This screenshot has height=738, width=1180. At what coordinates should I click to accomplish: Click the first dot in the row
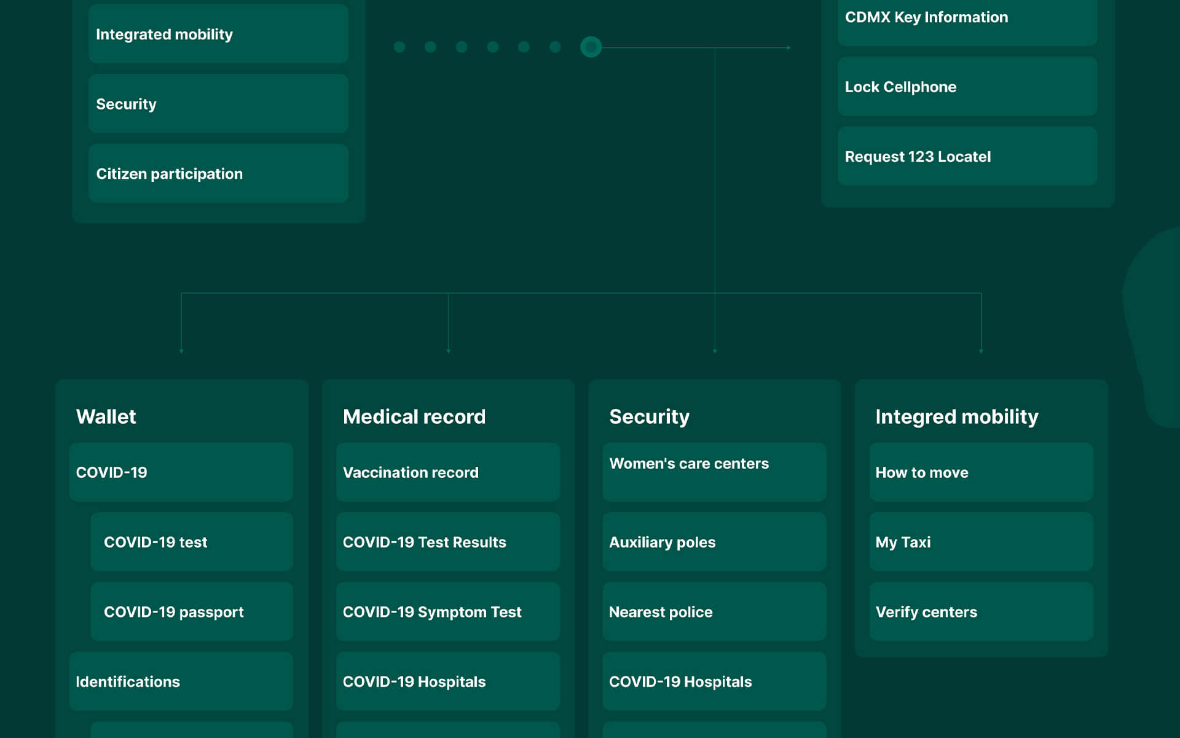(399, 47)
